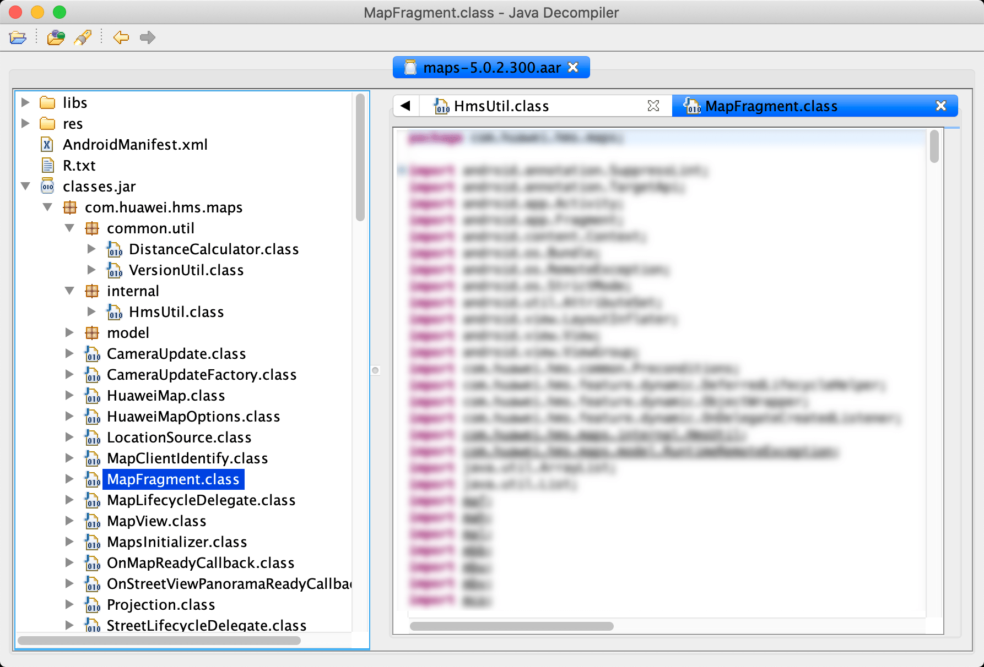Click the libs folder icon

[48, 103]
